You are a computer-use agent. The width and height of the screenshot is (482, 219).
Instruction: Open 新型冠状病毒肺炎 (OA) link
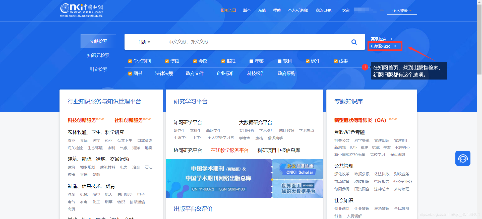(x=360, y=120)
